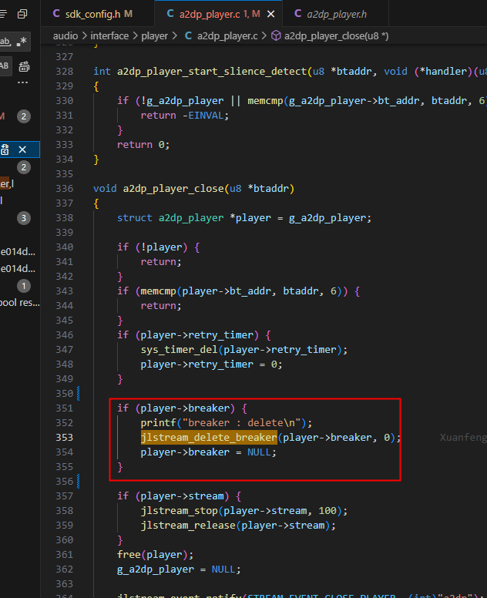
Task: Toggle search details ellipsis button
Action: tap(22, 82)
